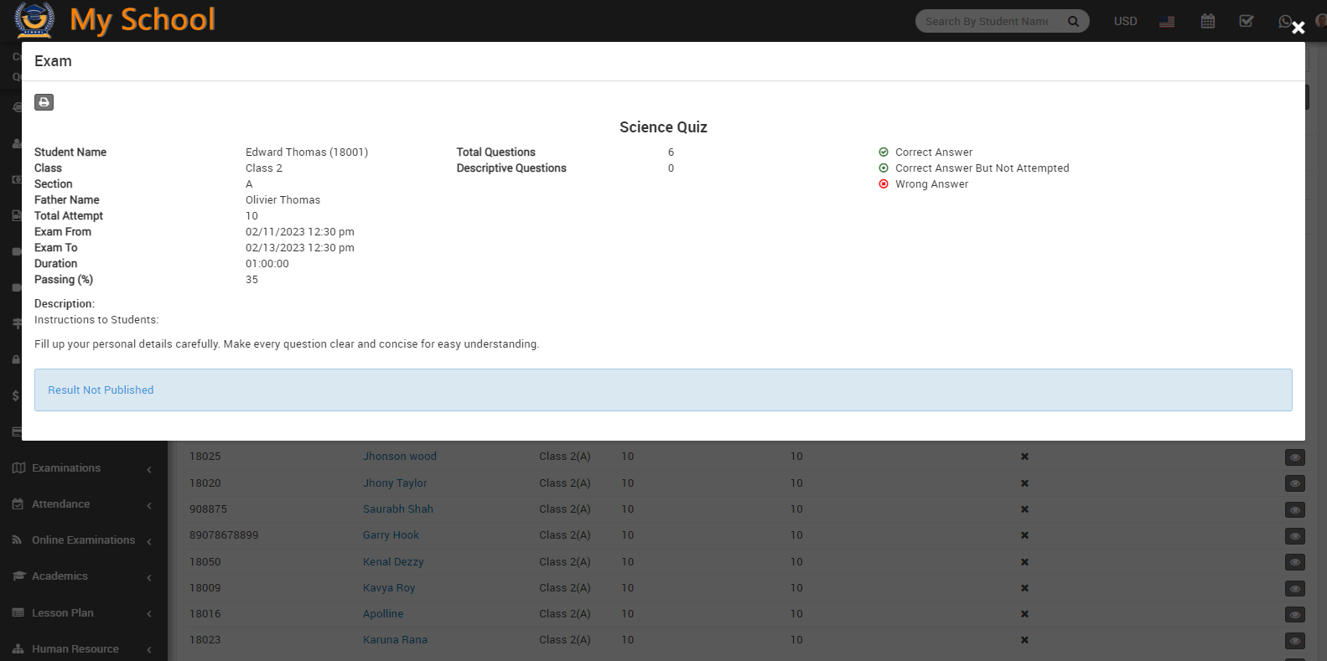
Task: Click the Saurabh Shah student link
Action: point(397,509)
